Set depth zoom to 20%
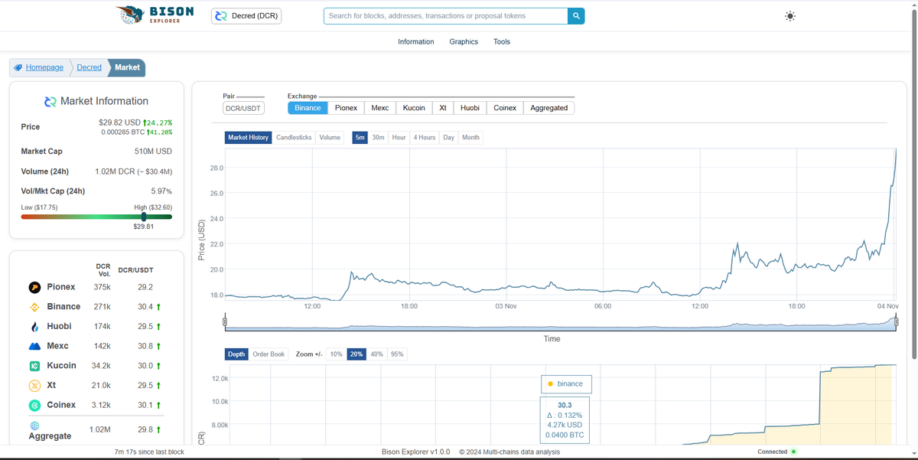Viewport: 918px width, 460px height. click(x=356, y=354)
